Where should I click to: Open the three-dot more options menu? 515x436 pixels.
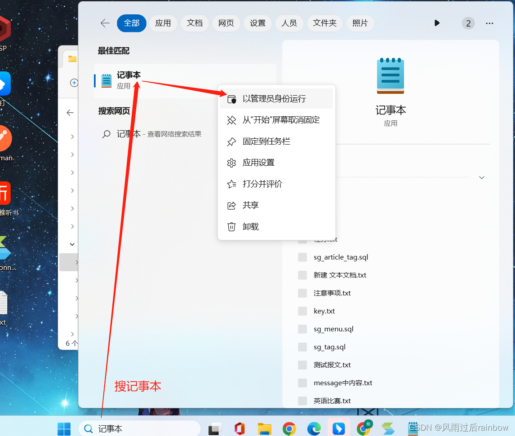pyautogui.click(x=489, y=23)
